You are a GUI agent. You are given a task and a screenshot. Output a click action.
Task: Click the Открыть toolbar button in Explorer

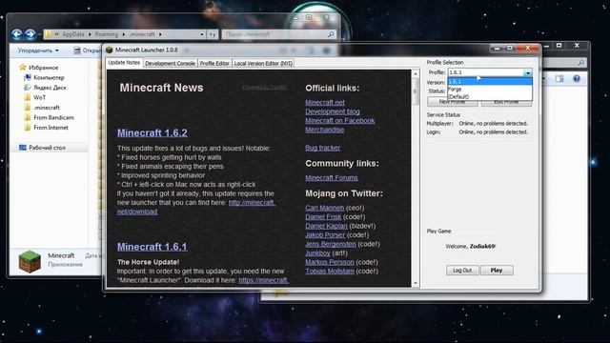pyautogui.click(x=87, y=50)
